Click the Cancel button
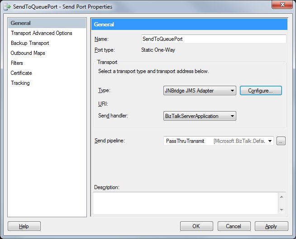Image resolution: width=296 pixels, height=239 pixels. click(x=234, y=226)
